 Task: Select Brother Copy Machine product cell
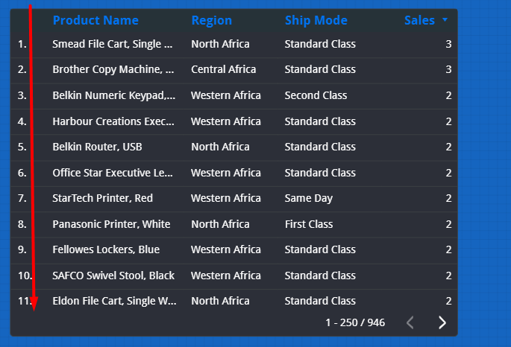(x=113, y=69)
